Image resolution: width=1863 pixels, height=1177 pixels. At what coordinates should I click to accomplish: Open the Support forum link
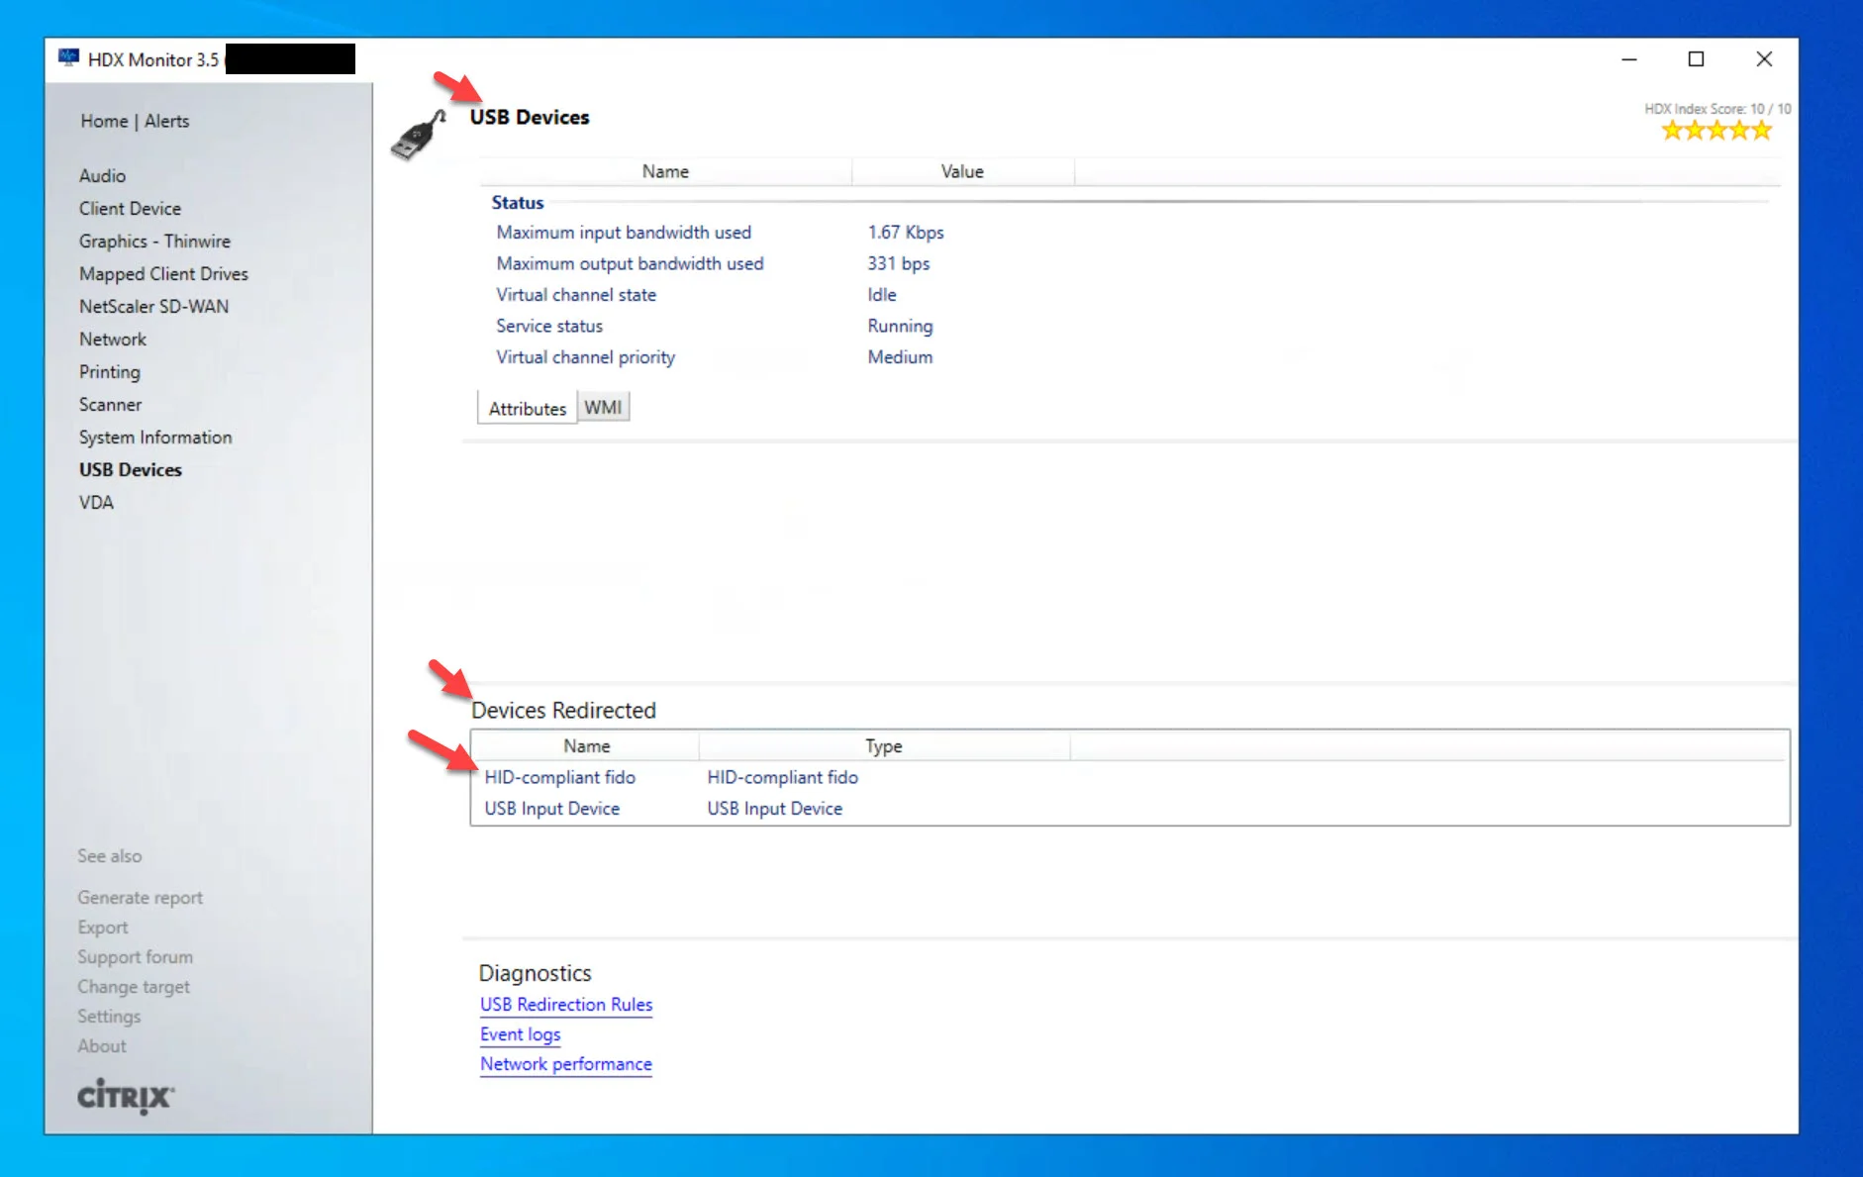click(135, 956)
